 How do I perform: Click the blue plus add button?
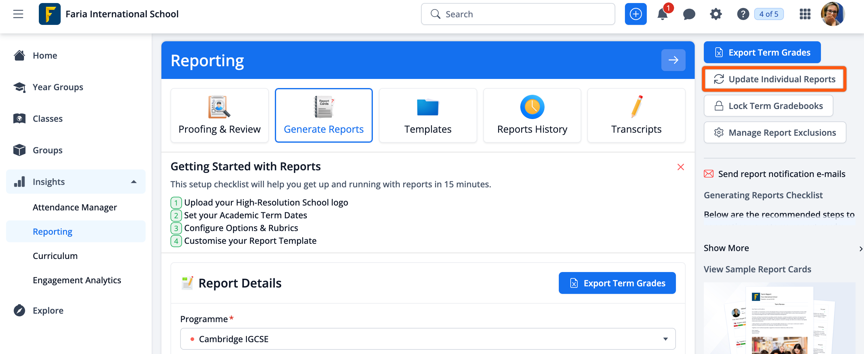[x=635, y=14]
